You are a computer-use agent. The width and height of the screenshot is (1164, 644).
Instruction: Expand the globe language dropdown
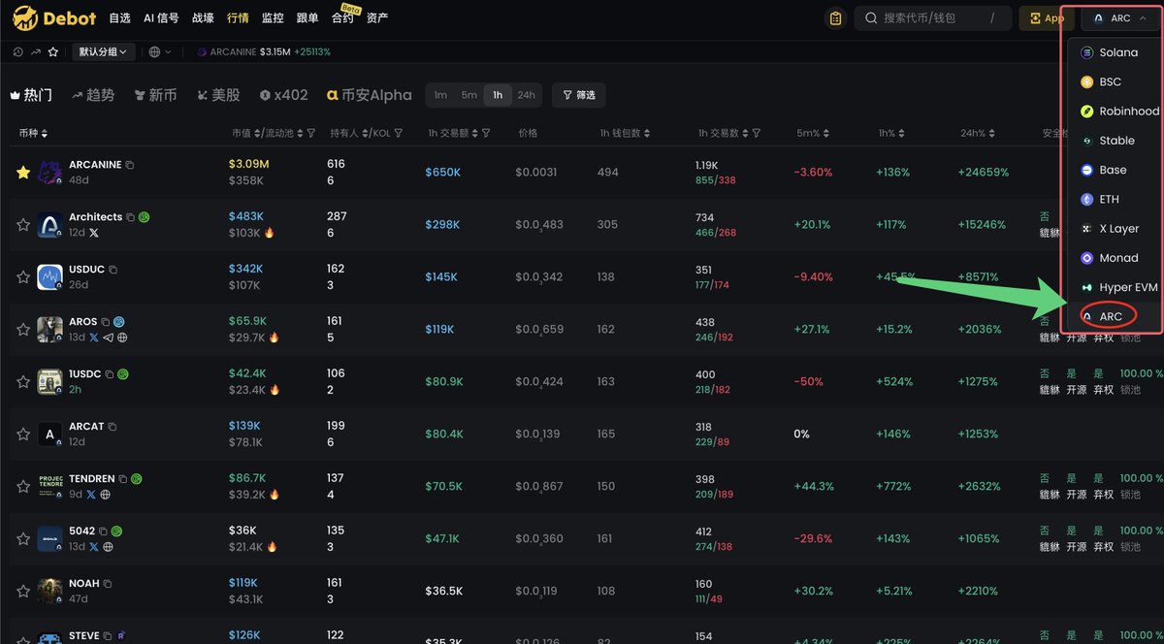pos(160,52)
